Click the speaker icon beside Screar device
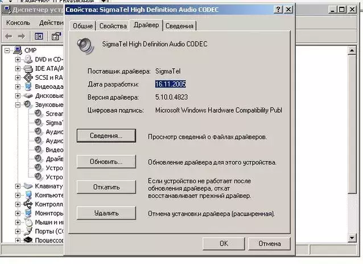This screenshot has width=363, height=264. [39, 113]
